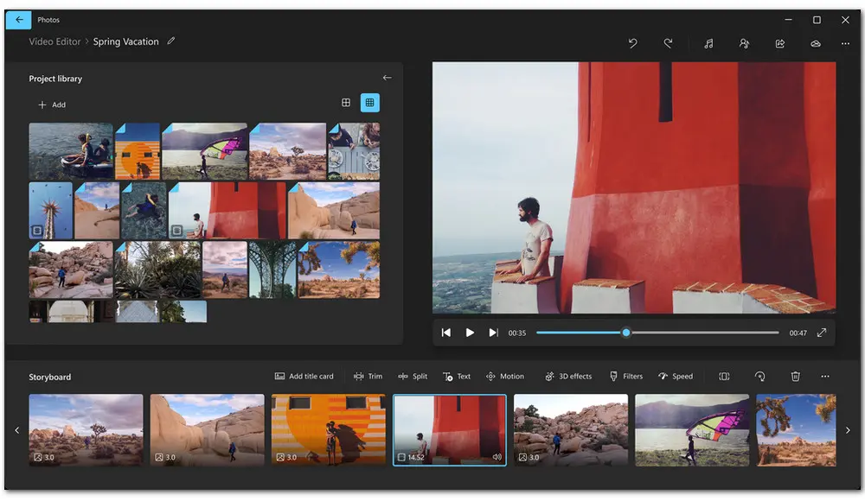Click Add to import media
Image resolution: width=865 pixels, height=501 pixels.
pyautogui.click(x=52, y=105)
